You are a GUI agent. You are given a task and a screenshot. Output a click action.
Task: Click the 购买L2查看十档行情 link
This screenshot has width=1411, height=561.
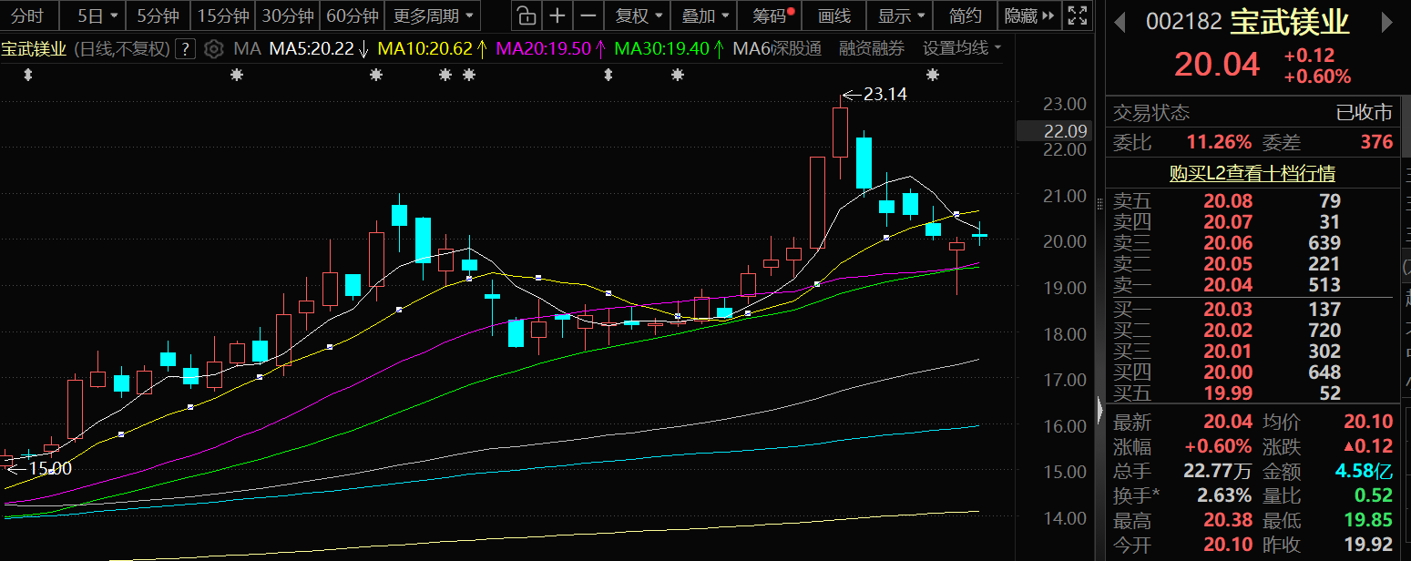pos(1252,173)
